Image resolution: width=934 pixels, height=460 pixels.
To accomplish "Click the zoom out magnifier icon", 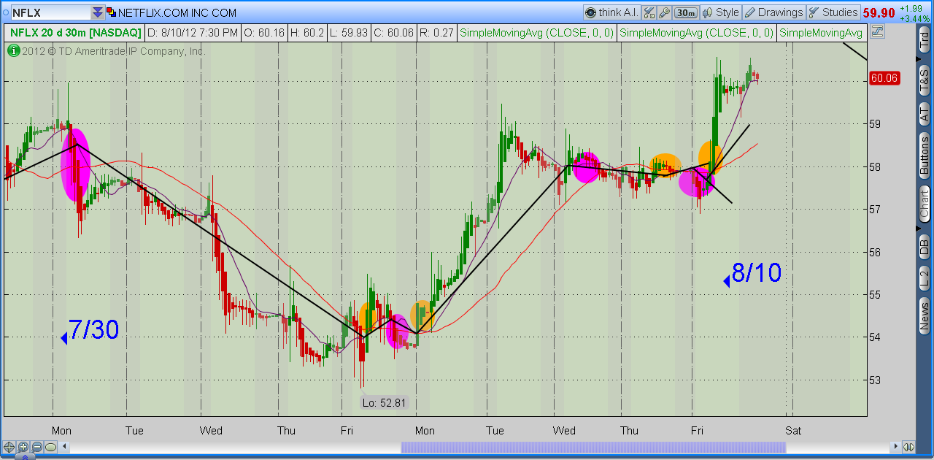I will (x=36, y=447).
